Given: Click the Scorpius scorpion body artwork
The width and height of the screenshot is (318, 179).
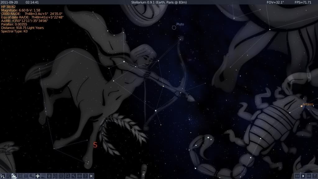Looking at the screenshot, I should point(270,126).
